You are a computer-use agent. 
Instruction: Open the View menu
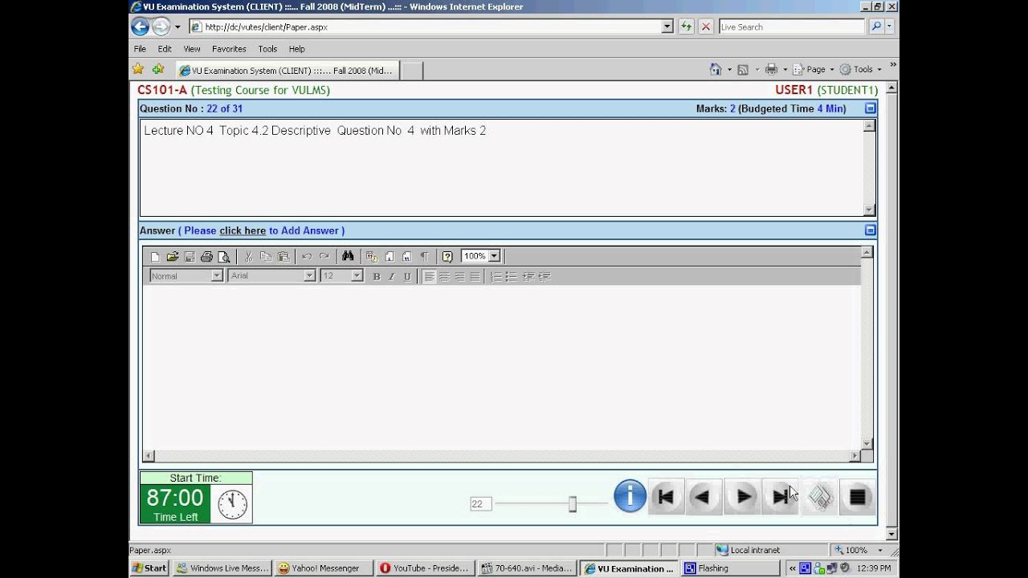192,49
